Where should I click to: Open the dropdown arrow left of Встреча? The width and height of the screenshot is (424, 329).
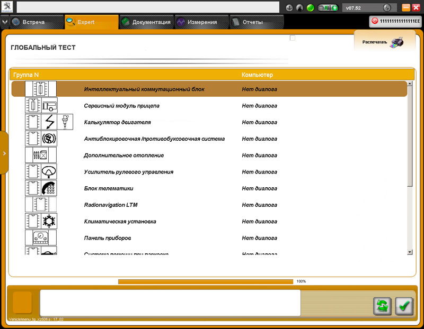tap(5, 22)
